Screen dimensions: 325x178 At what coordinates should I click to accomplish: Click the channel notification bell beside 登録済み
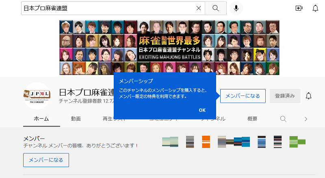pyautogui.click(x=309, y=96)
